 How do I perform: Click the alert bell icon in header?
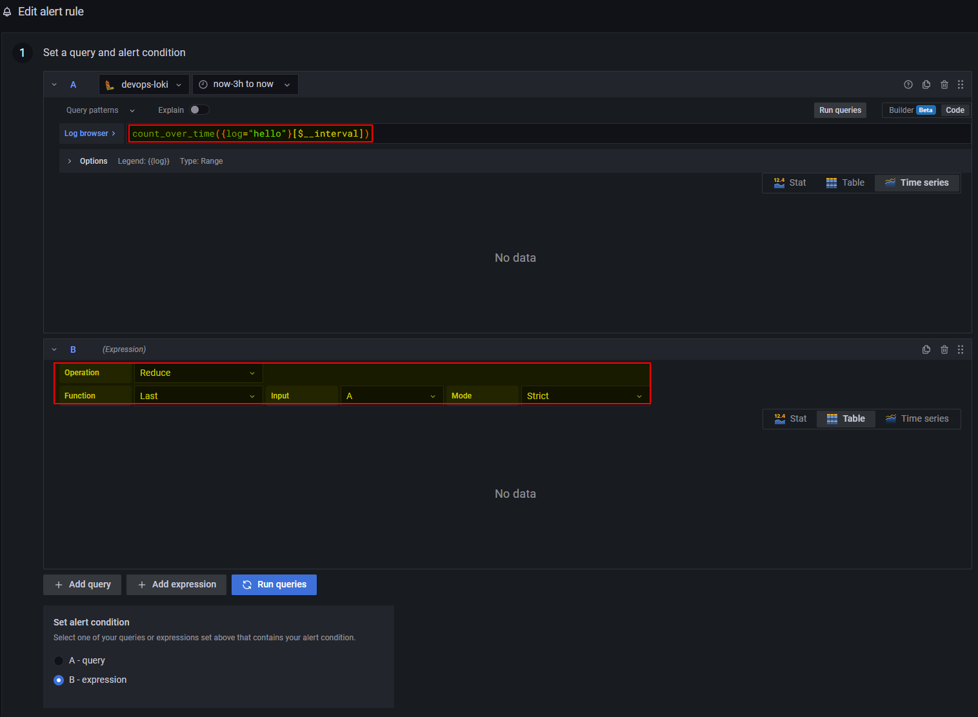[7, 12]
